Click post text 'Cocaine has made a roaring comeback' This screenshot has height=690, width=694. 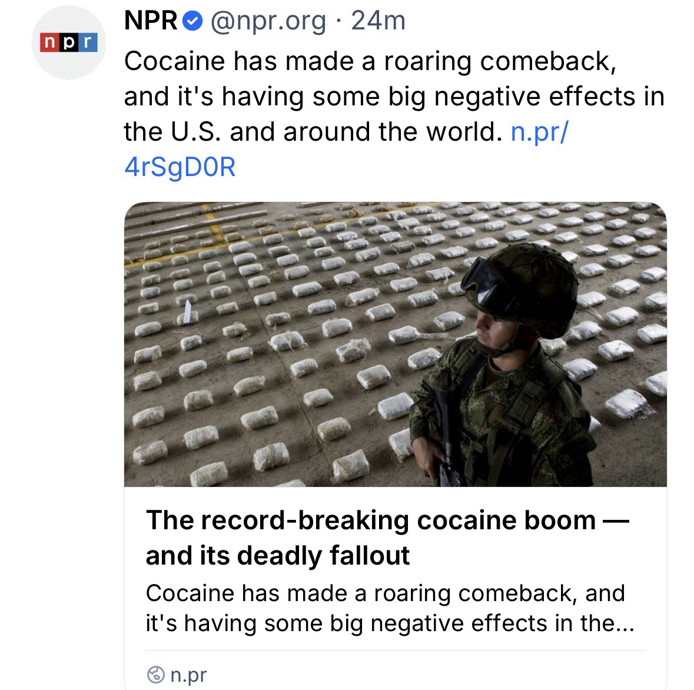[370, 61]
